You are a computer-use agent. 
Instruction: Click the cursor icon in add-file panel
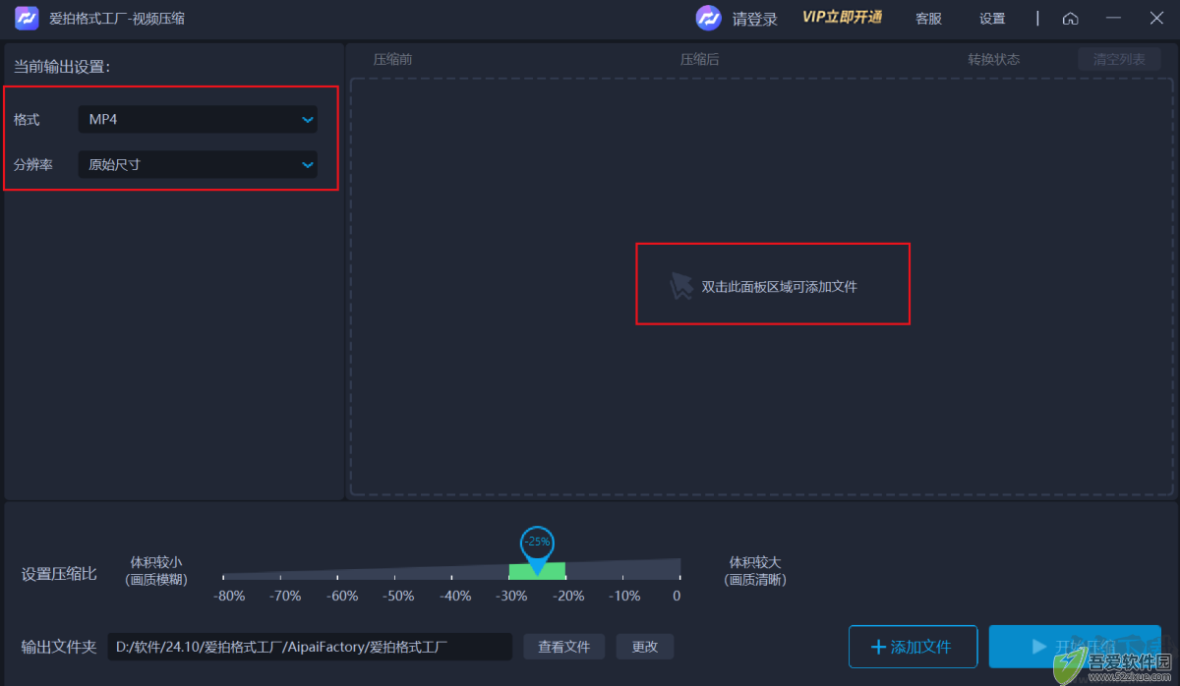(x=680, y=287)
